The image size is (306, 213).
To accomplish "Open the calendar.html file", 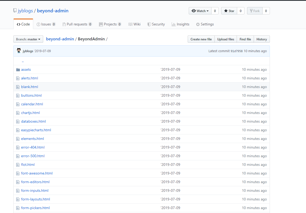I will [x=32, y=104].
